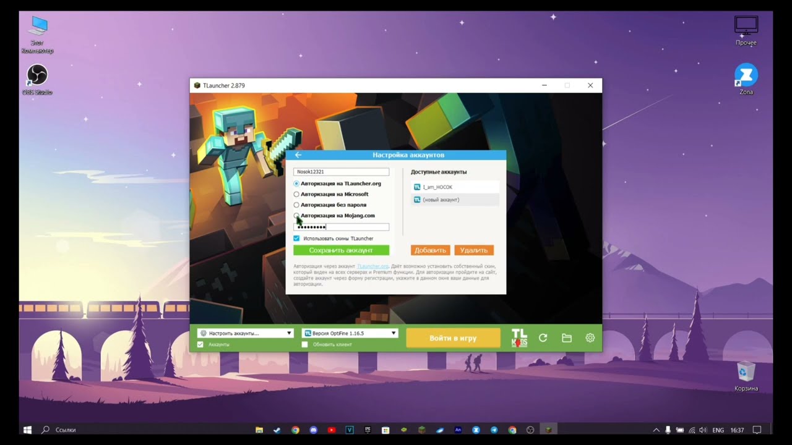The width and height of the screenshot is (792, 445).
Task: Open the Корзина recycle bin
Action: [746, 376]
